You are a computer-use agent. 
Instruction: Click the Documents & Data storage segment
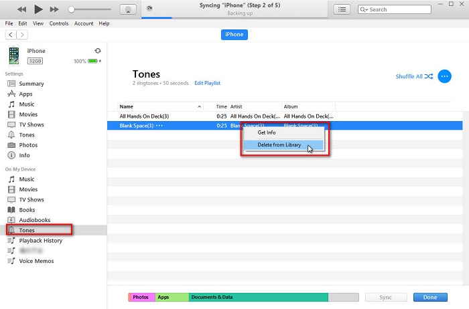point(259,297)
